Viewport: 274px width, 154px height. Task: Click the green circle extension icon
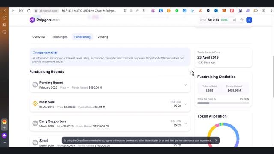point(177,11)
